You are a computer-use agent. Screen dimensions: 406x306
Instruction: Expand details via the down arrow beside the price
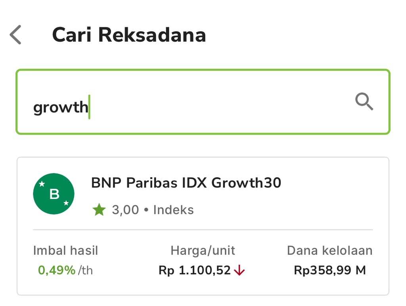(239, 270)
